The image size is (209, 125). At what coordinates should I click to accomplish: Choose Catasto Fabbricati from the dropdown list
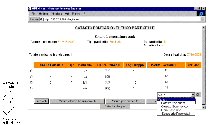tap(173, 103)
